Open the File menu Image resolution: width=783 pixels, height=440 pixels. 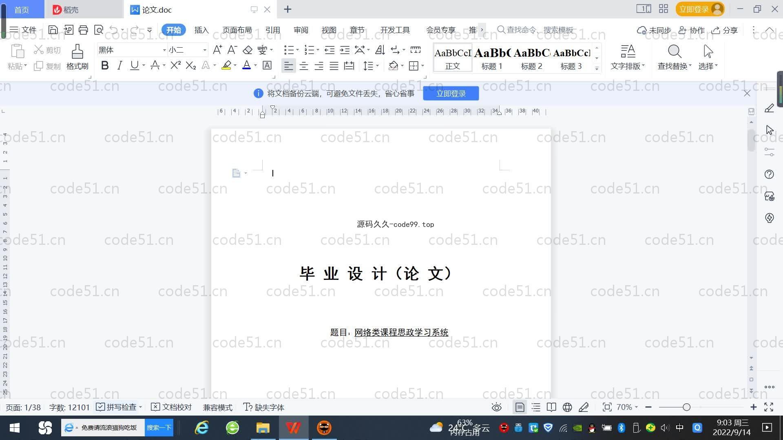23,30
